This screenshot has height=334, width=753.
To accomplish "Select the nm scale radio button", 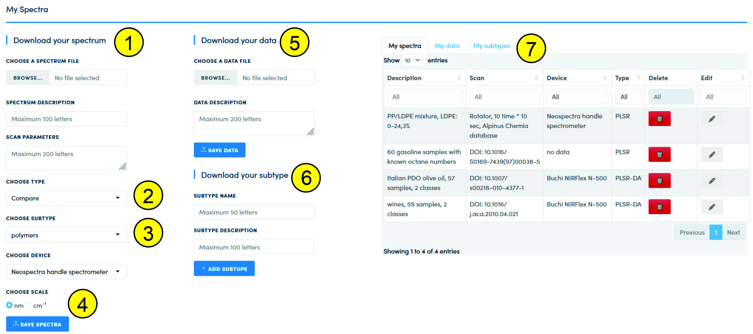I will click(x=9, y=305).
